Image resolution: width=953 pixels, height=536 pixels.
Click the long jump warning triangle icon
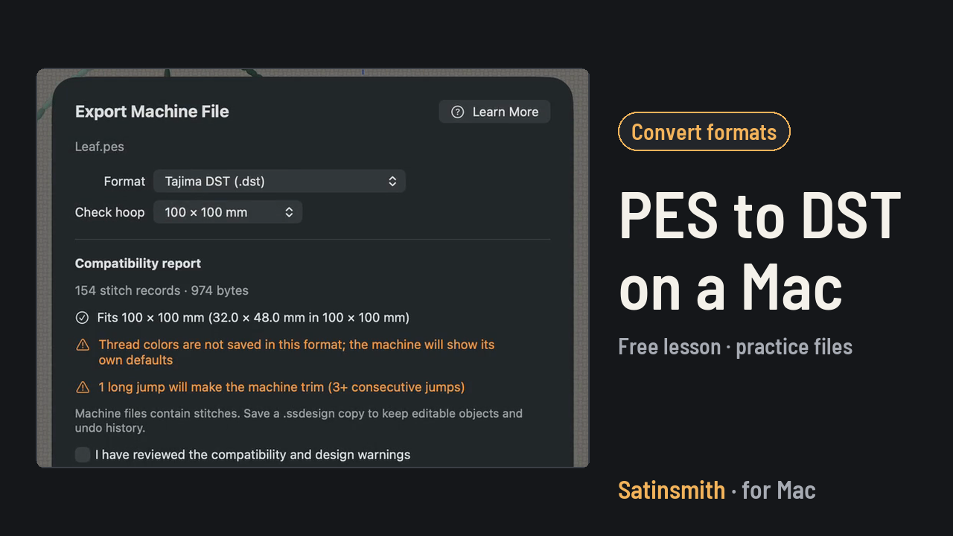pyautogui.click(x=83, y=387)
